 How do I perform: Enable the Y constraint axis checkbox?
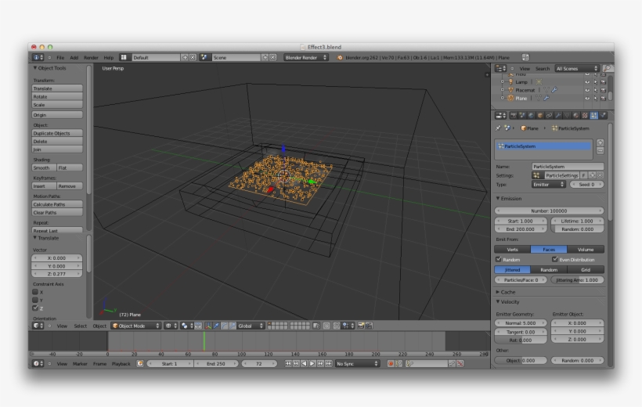35,300
